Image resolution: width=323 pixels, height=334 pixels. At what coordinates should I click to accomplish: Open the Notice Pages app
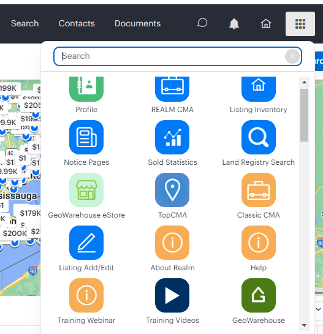(86, 137)
